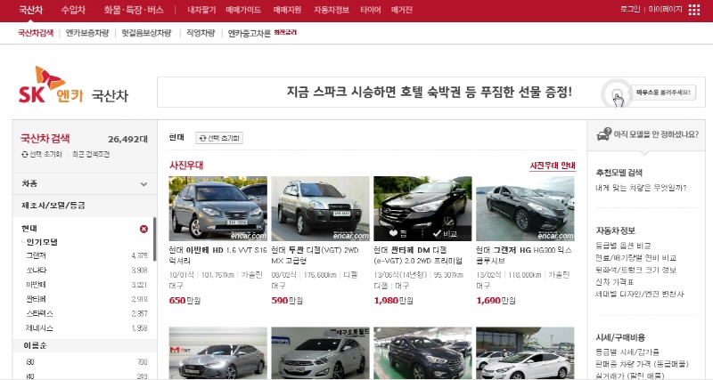The image size is (713, 380).
Task: Select 아반떼 model in list
Action: (x=37, y=285)
